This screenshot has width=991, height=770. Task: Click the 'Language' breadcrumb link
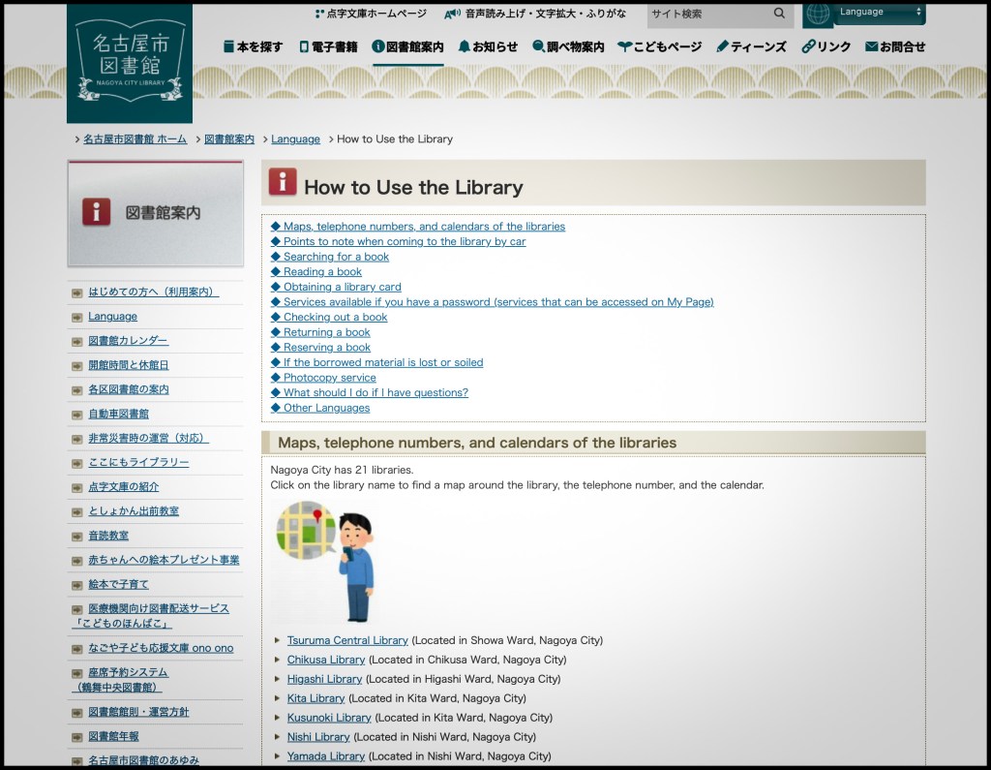[295, 139]
